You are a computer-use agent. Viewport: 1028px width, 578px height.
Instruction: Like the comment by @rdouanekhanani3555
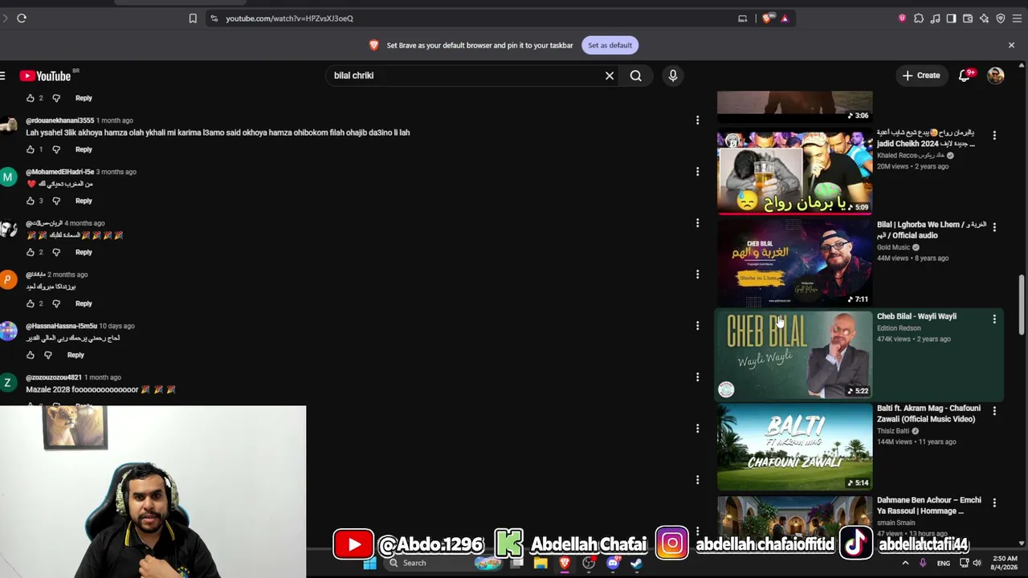pos(31,149)
